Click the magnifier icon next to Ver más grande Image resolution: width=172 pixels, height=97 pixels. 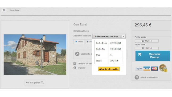point(42,82)
